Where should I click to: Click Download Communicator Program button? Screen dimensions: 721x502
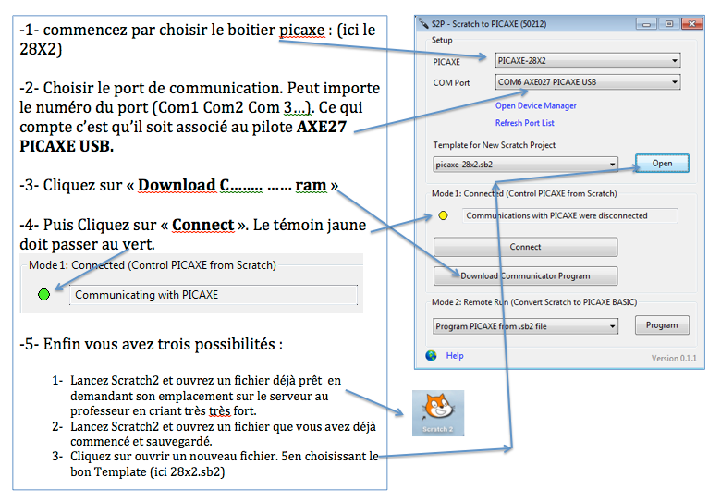525,275
